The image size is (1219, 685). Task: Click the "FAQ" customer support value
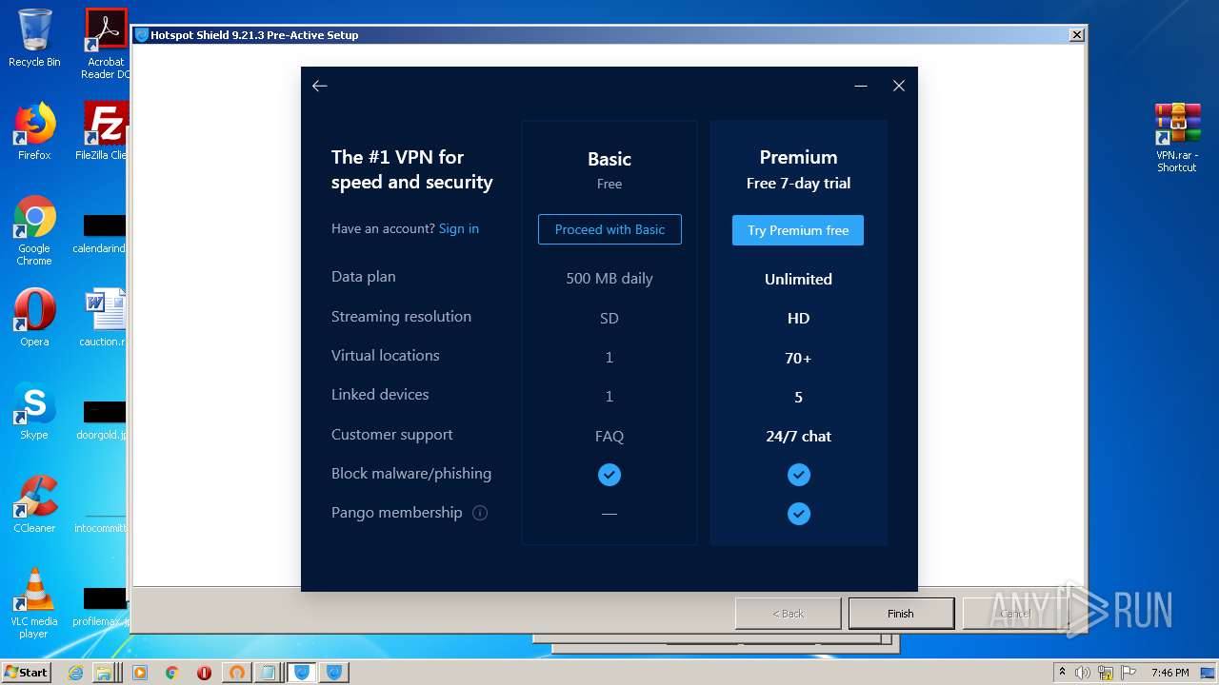[x=609, y=437]
